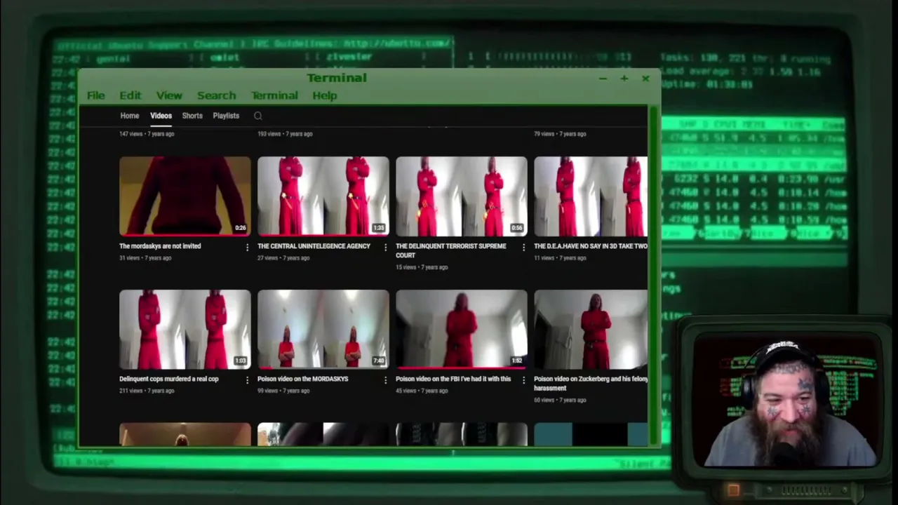Viewport: 898px width, 505px height.
Task: Click the '79 views • 7 years ago' text
Action: click(x=560, y=134)
